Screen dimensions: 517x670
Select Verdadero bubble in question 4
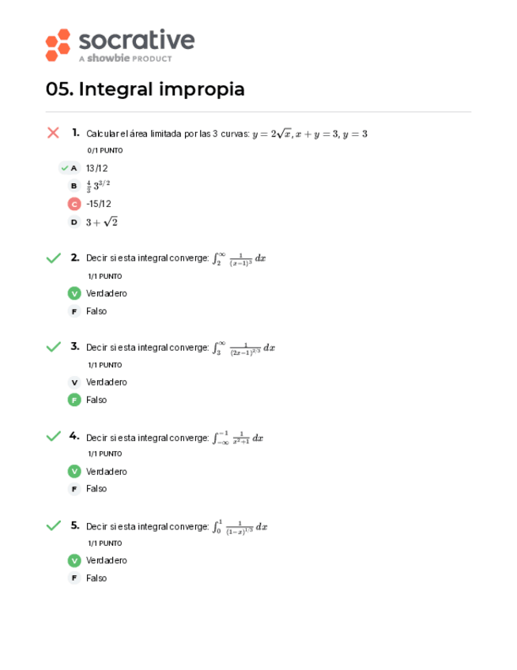pyautogui.click(x=74, y=472)
